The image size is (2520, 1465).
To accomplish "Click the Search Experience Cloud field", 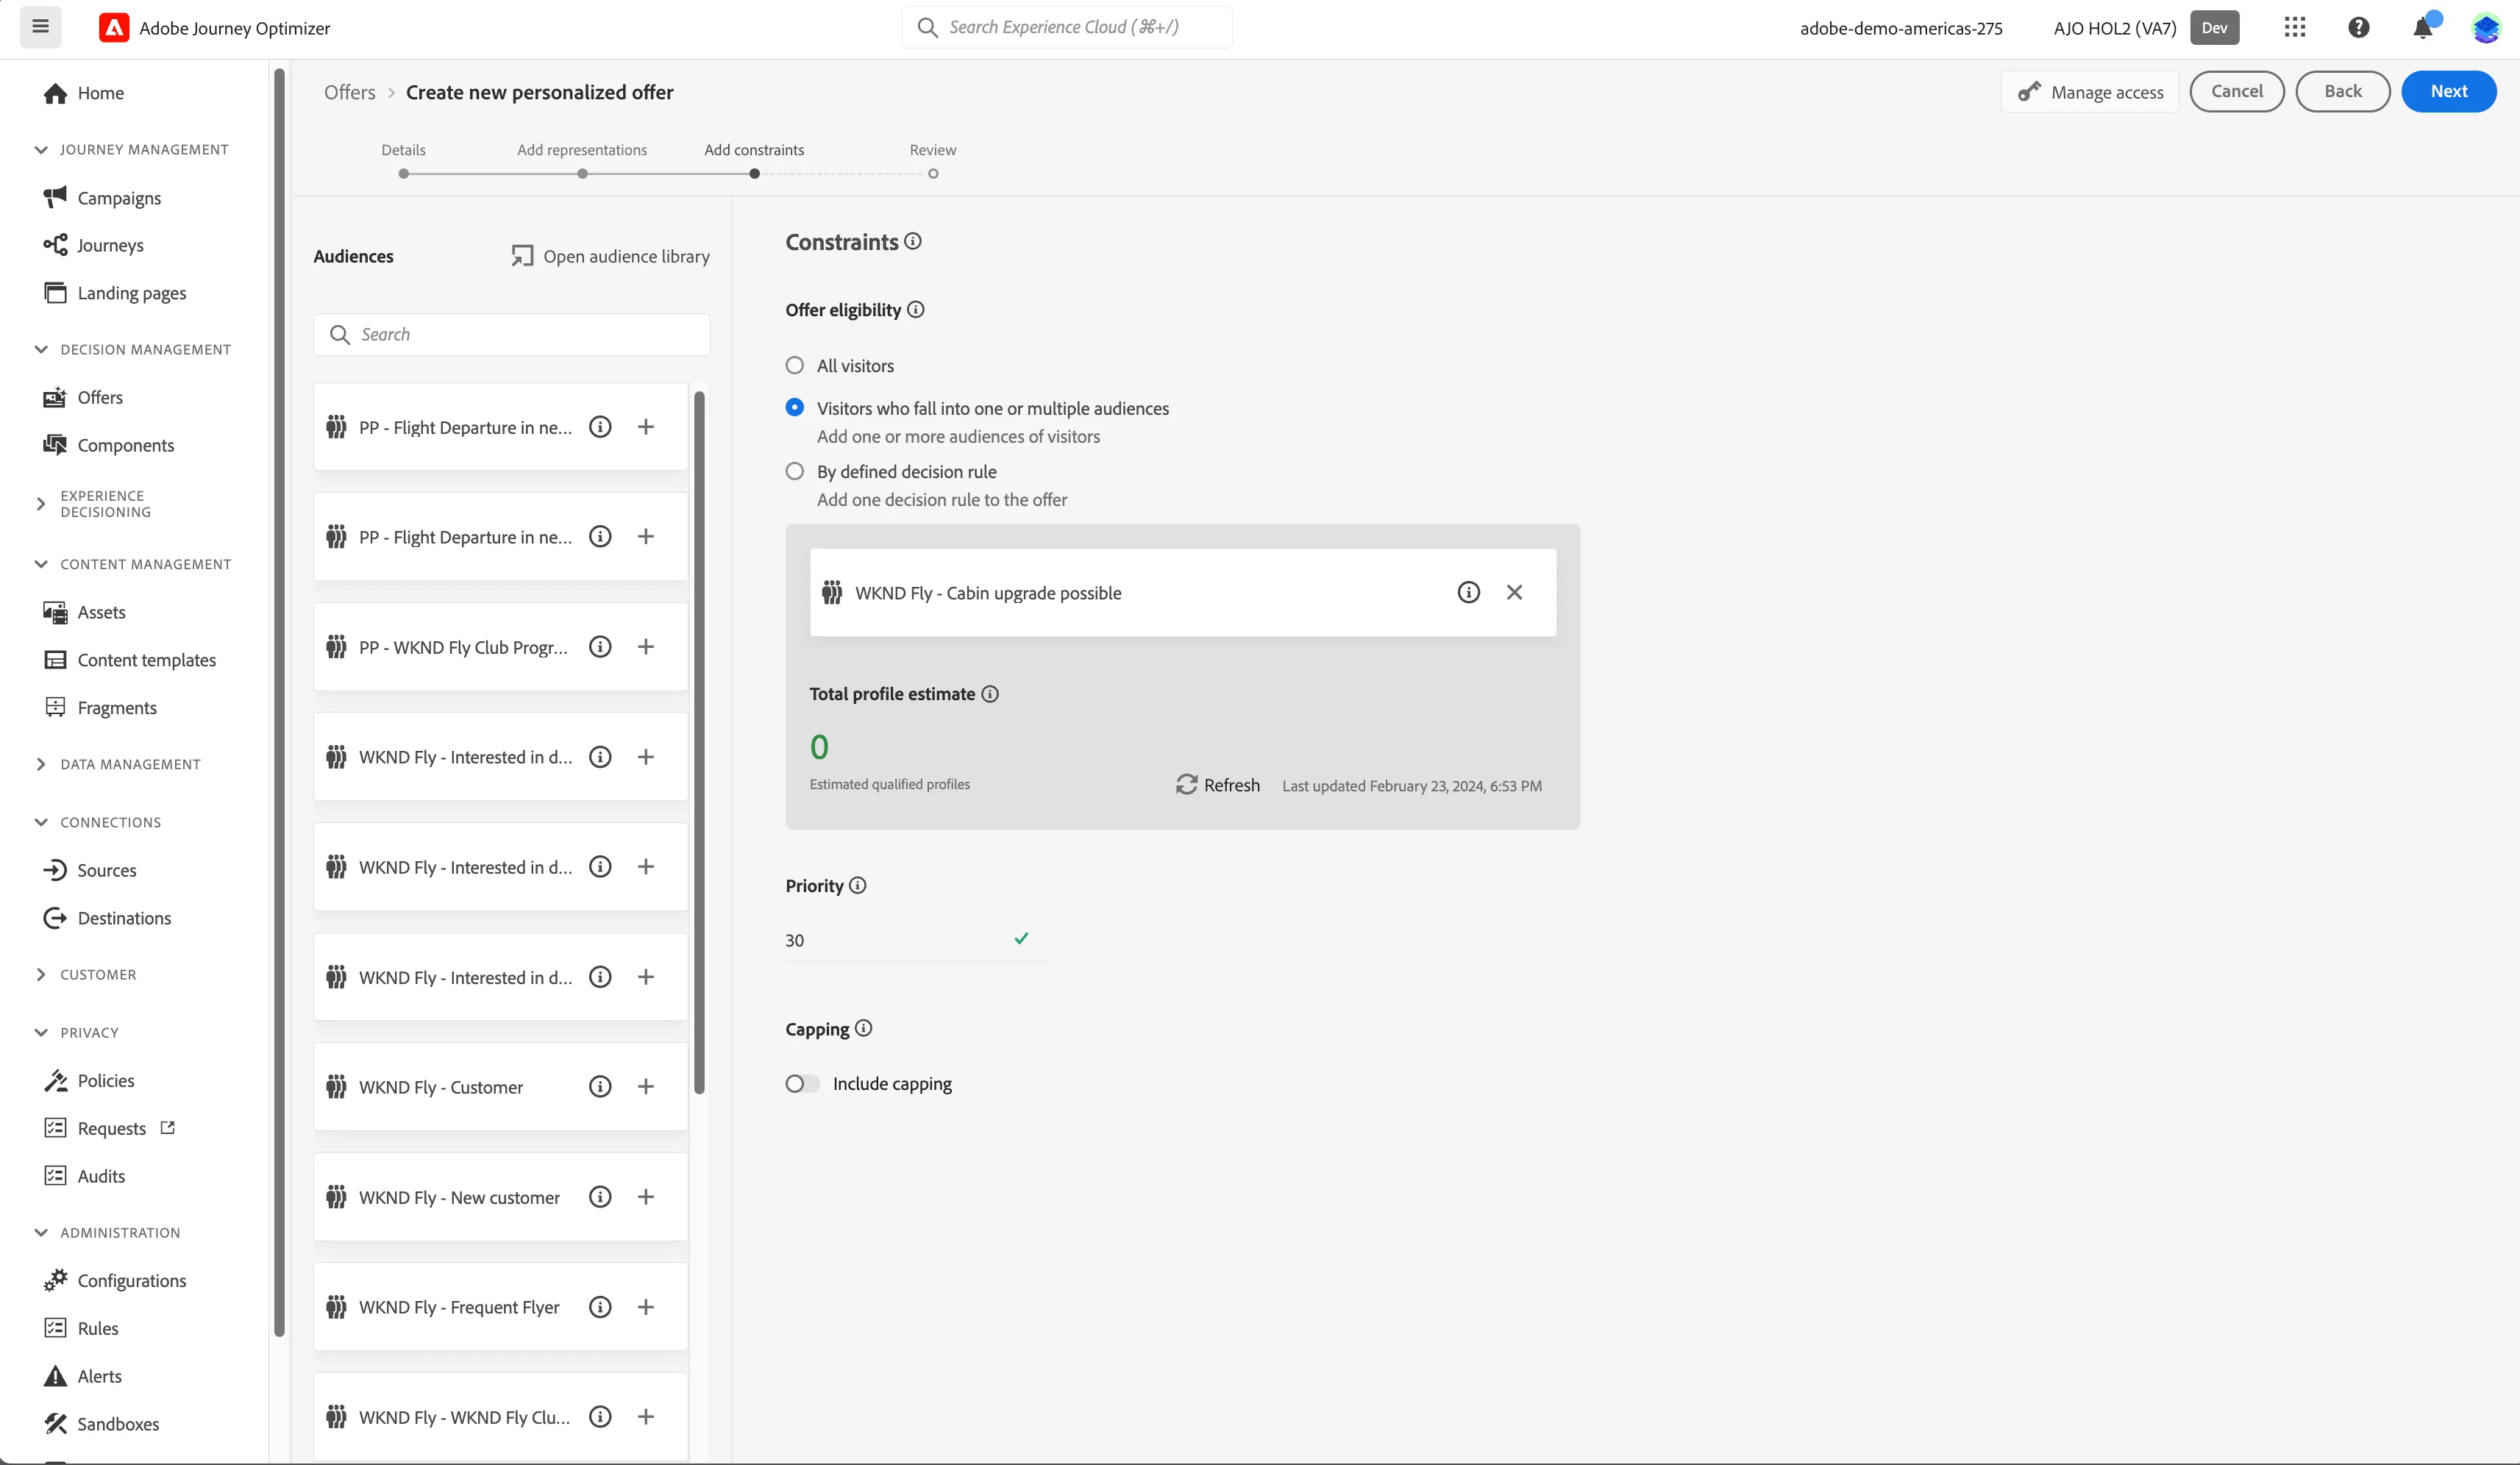I will pos(1067,27).
